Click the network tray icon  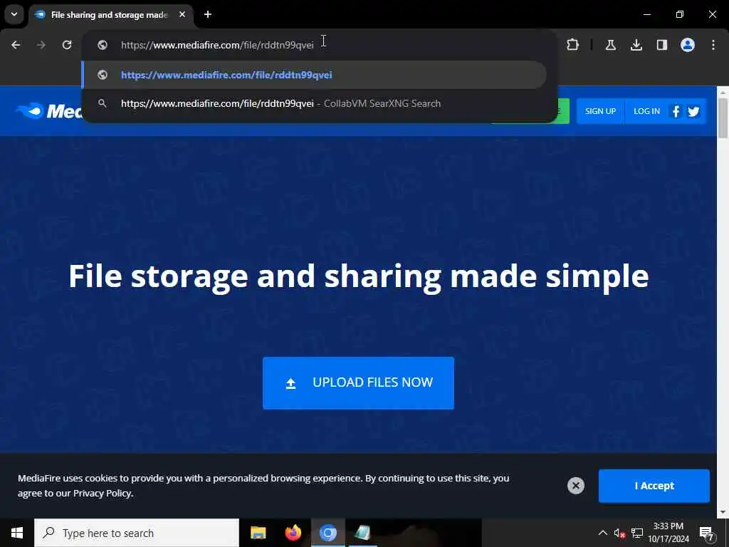[x=637, y=533]
